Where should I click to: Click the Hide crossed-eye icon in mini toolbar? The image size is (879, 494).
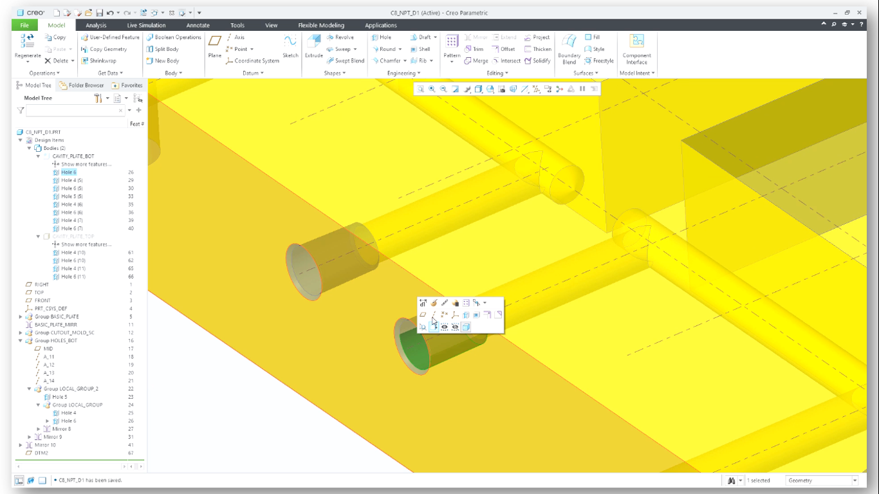coord(455,327)
